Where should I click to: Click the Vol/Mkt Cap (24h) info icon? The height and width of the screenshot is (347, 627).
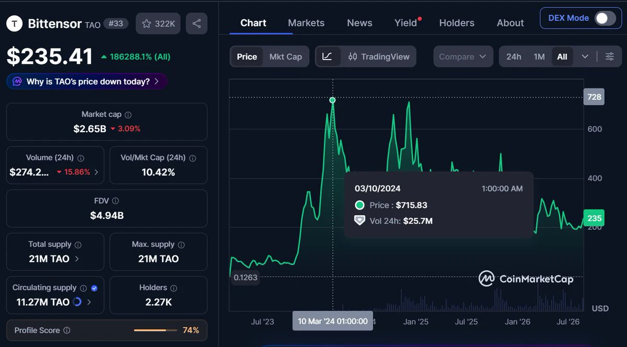coord(192,158)
